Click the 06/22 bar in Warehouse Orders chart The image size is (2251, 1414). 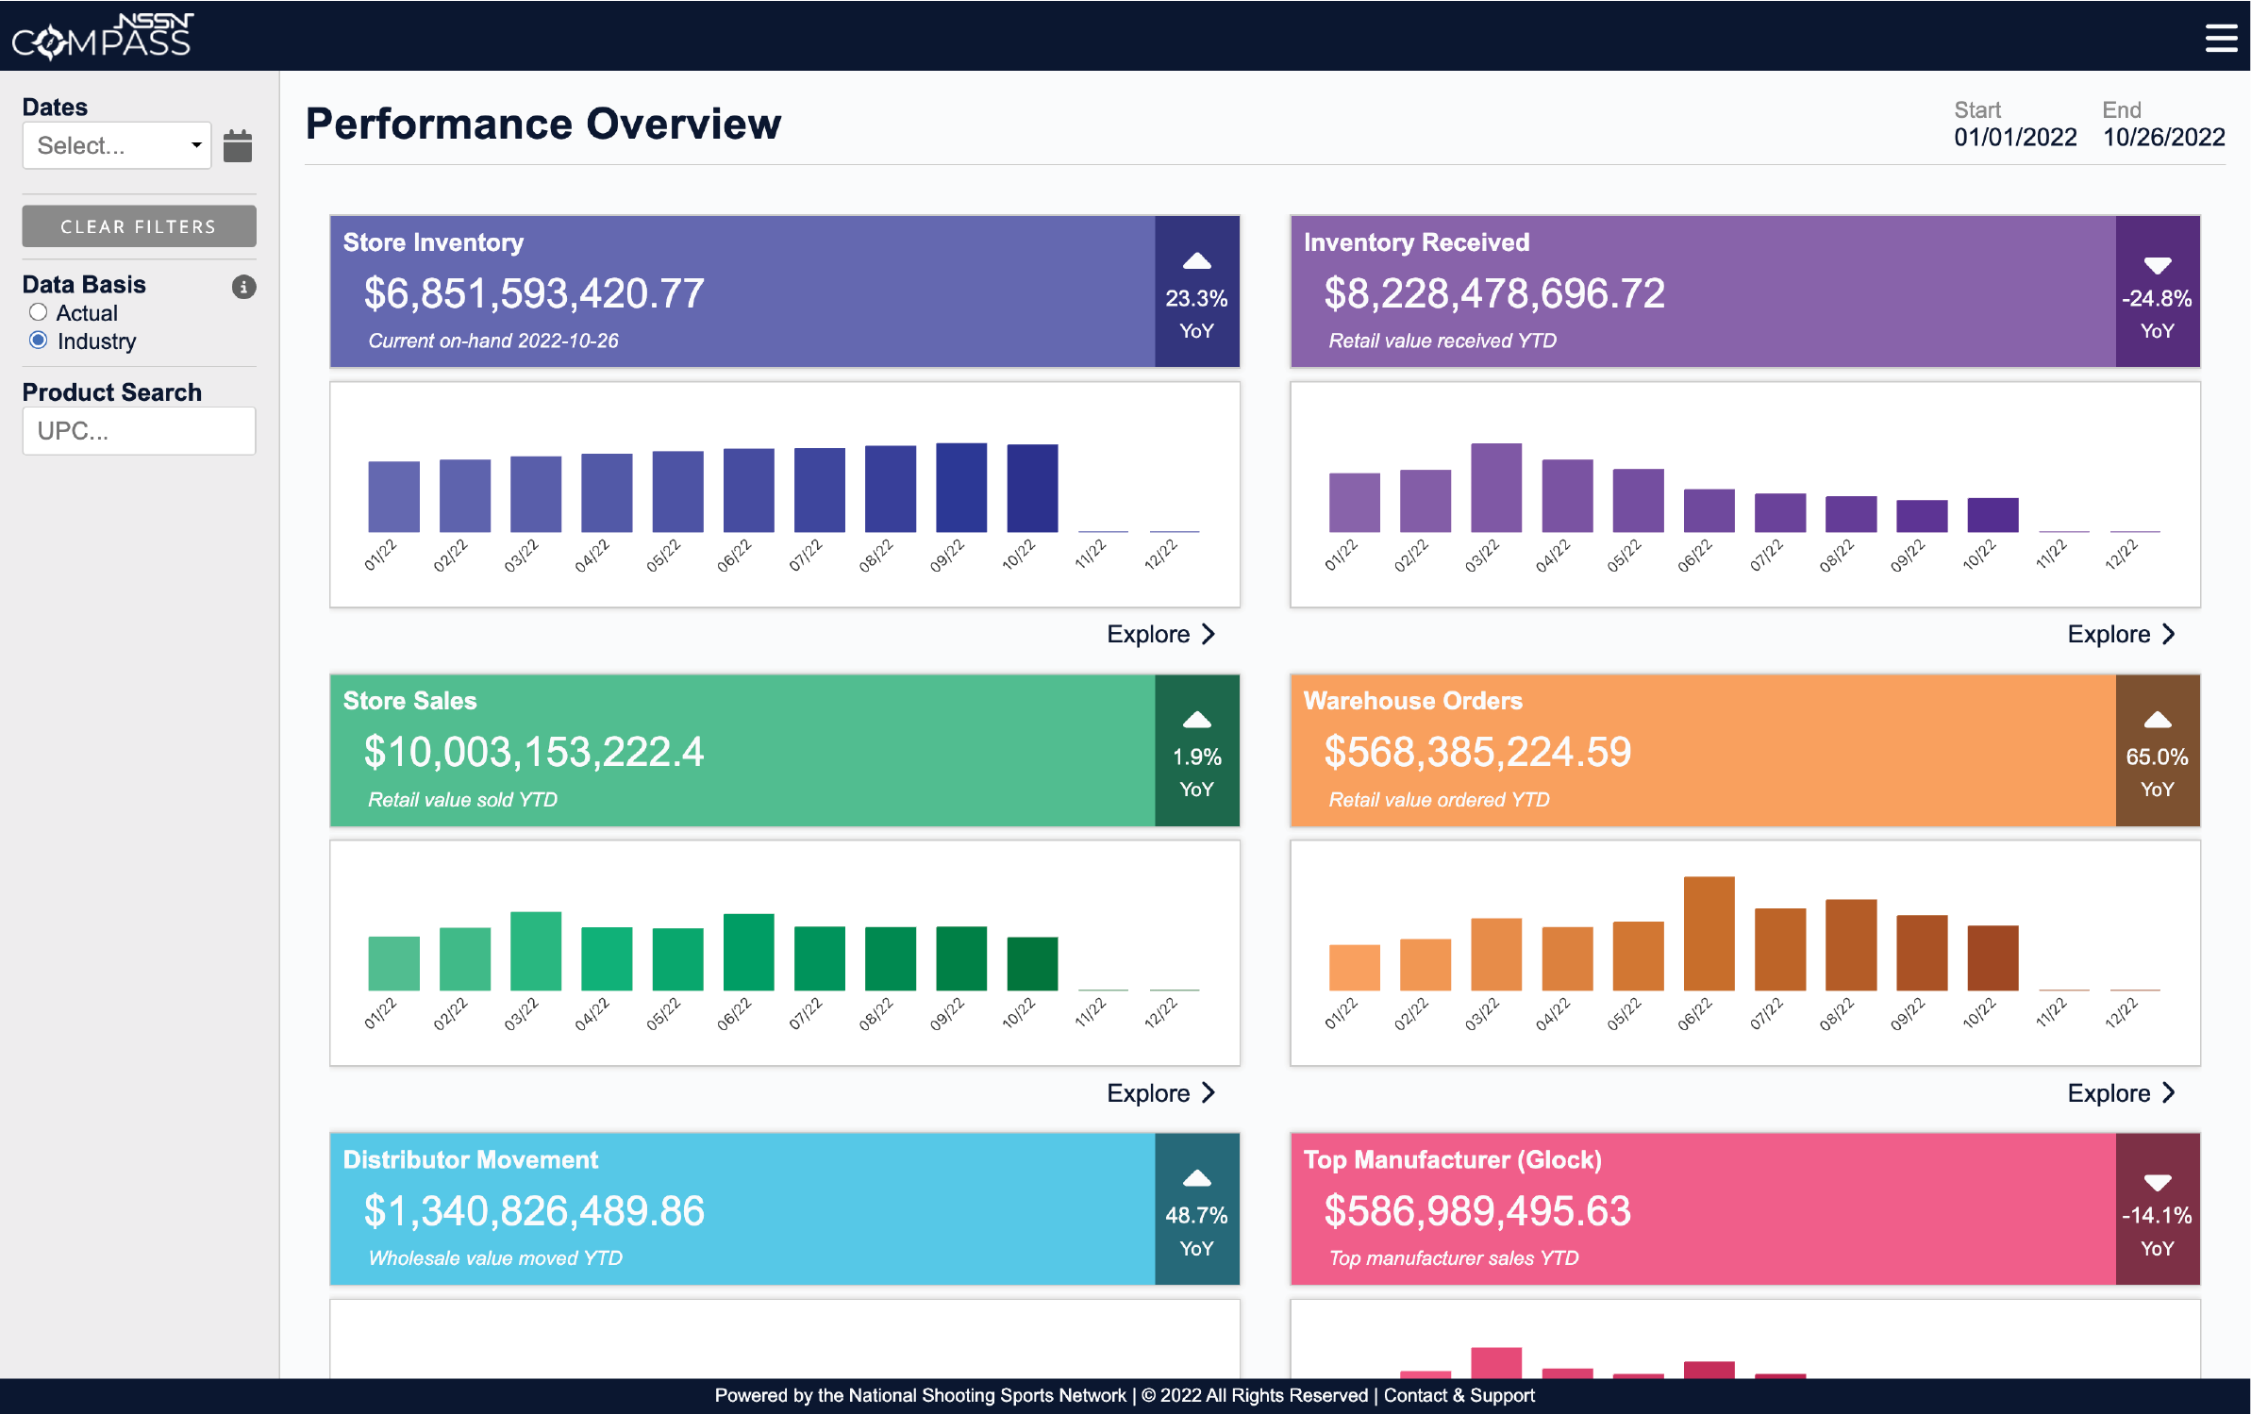[1709, 933]
